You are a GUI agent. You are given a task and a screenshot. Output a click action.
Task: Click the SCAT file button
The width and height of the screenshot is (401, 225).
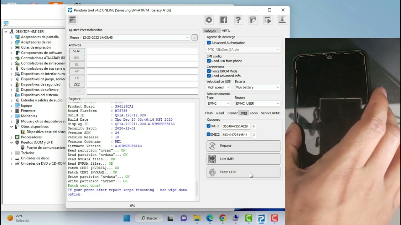(77, 51)
